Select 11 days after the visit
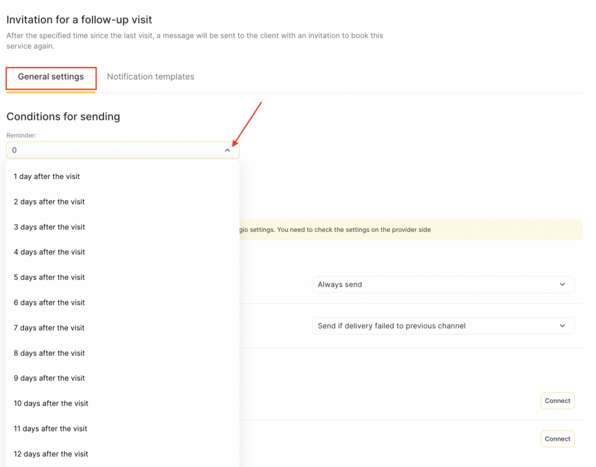596x467 pixels. point(51,429)
